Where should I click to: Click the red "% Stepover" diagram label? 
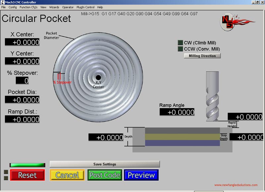pyautogui.click(x=62, y=82)
